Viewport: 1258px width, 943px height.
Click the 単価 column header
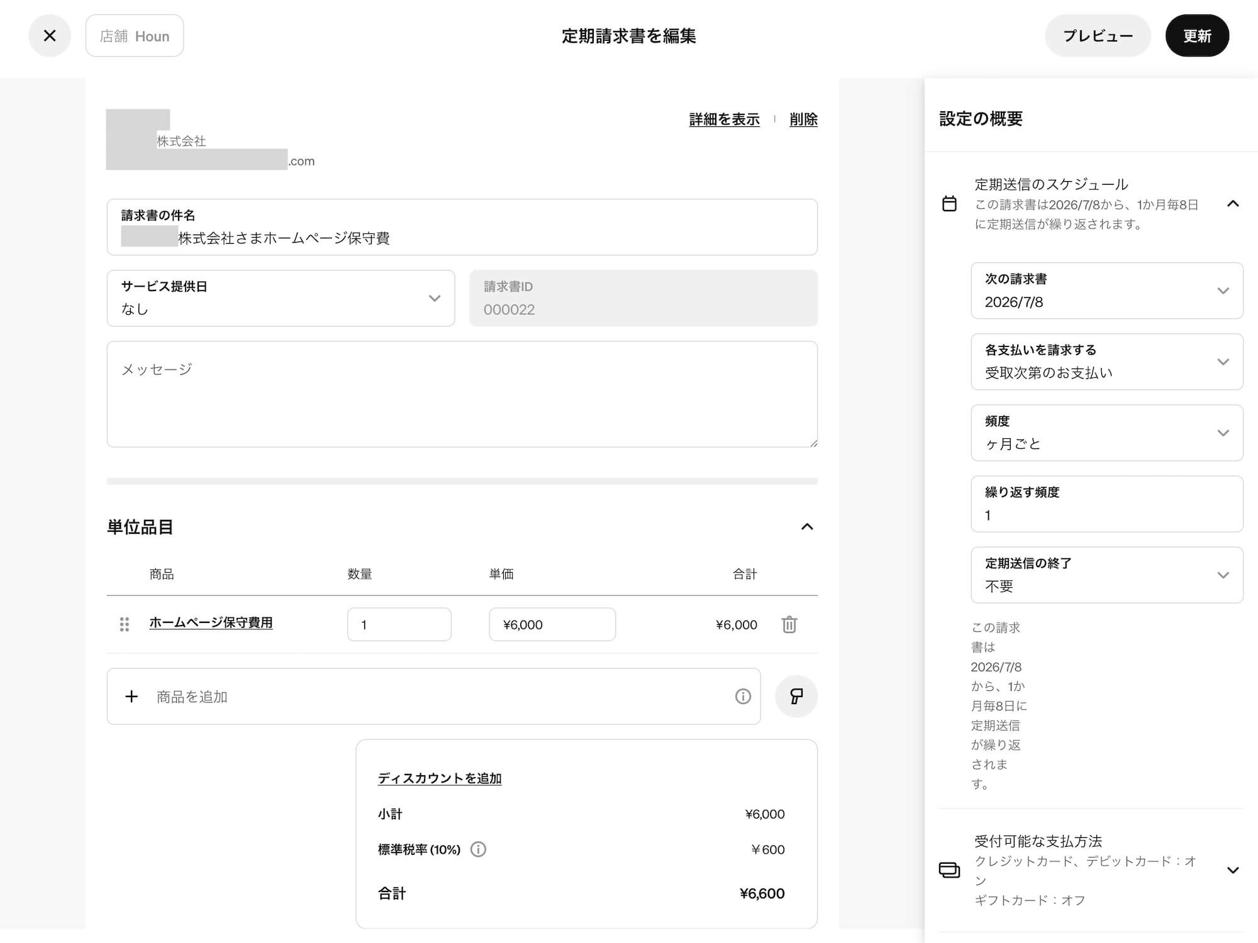click(x=501, y=574)
